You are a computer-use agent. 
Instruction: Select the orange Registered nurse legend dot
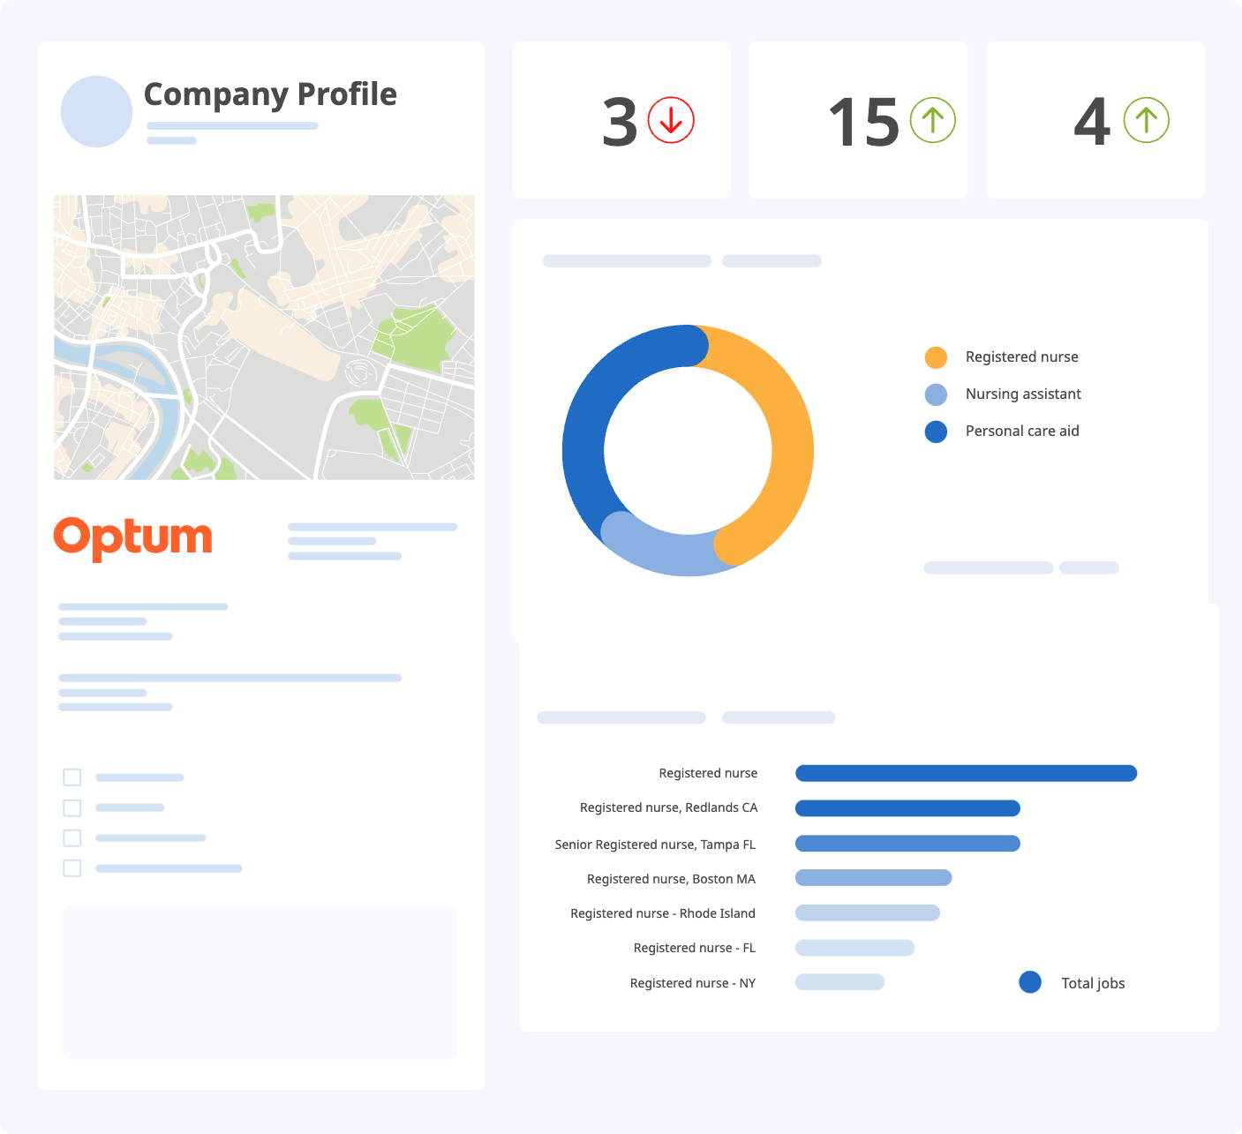click(x=936, y=357)
